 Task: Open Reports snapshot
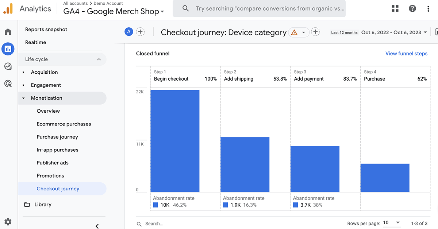[x=46, y=30]
